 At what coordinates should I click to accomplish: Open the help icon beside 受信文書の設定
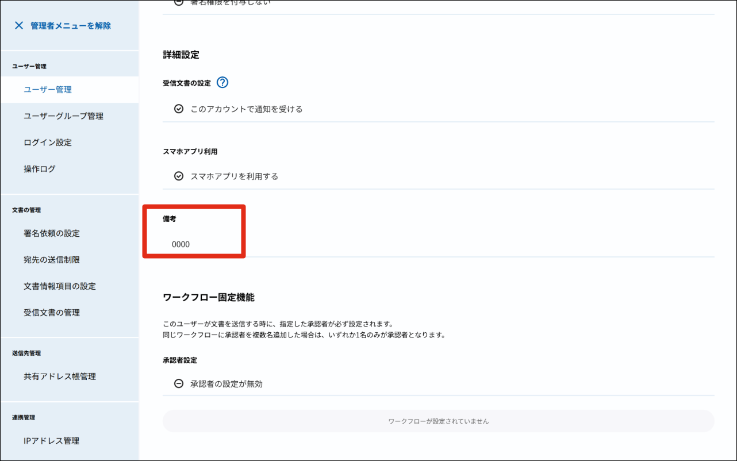222,83
